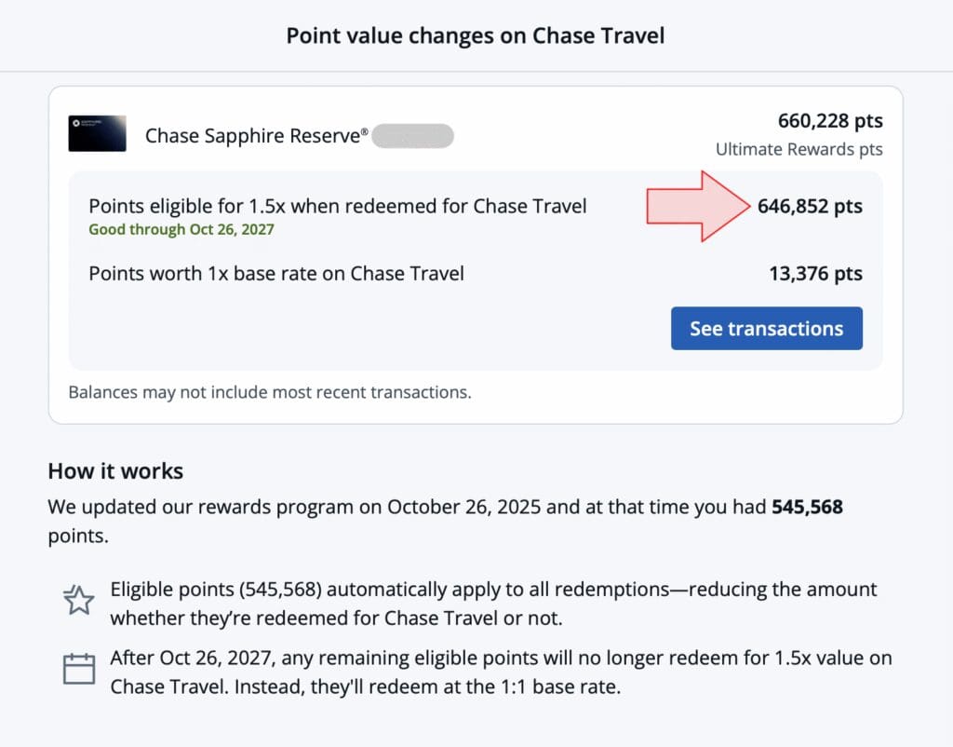Click the See transactions button

pyautogui.click(x=767, y=329)
